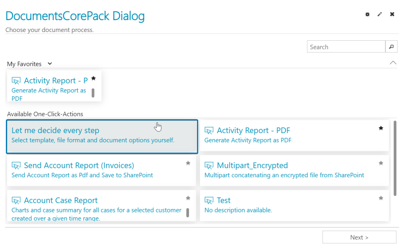This screenshot has width=405, height=252.
Task: Star the Multipart_Encrypted action
Action: coord(381,163)
